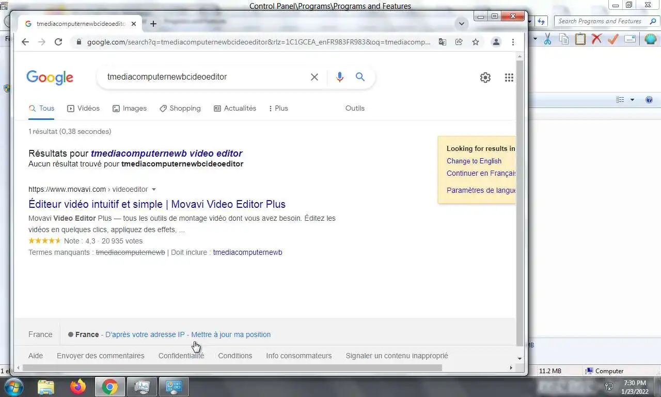The image size is (661, 397).
Task: Click the translate page icon in the address bar
Action: (x=443, y=42)
